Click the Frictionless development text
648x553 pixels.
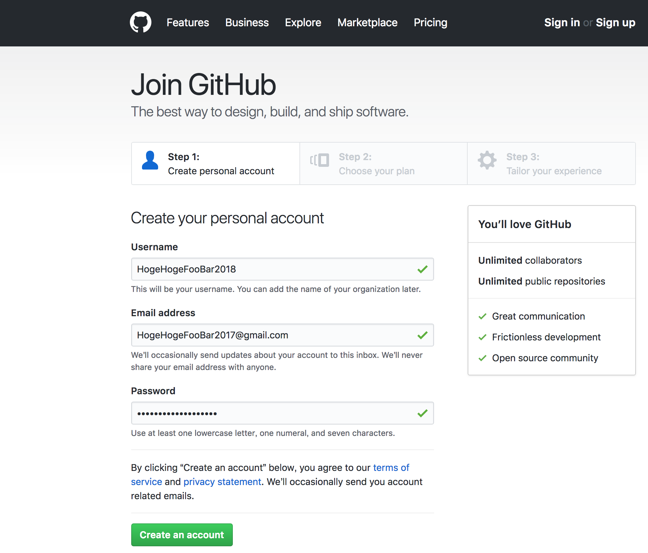pos(546,337)
